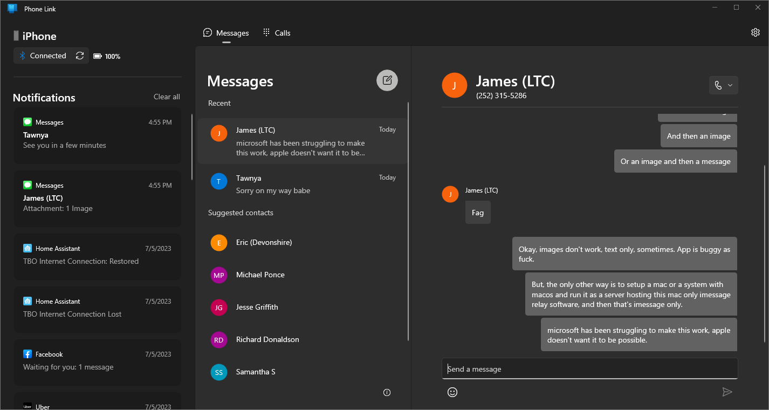Switch to the Calls tab

pyautogui.click(x=277, y=33)
